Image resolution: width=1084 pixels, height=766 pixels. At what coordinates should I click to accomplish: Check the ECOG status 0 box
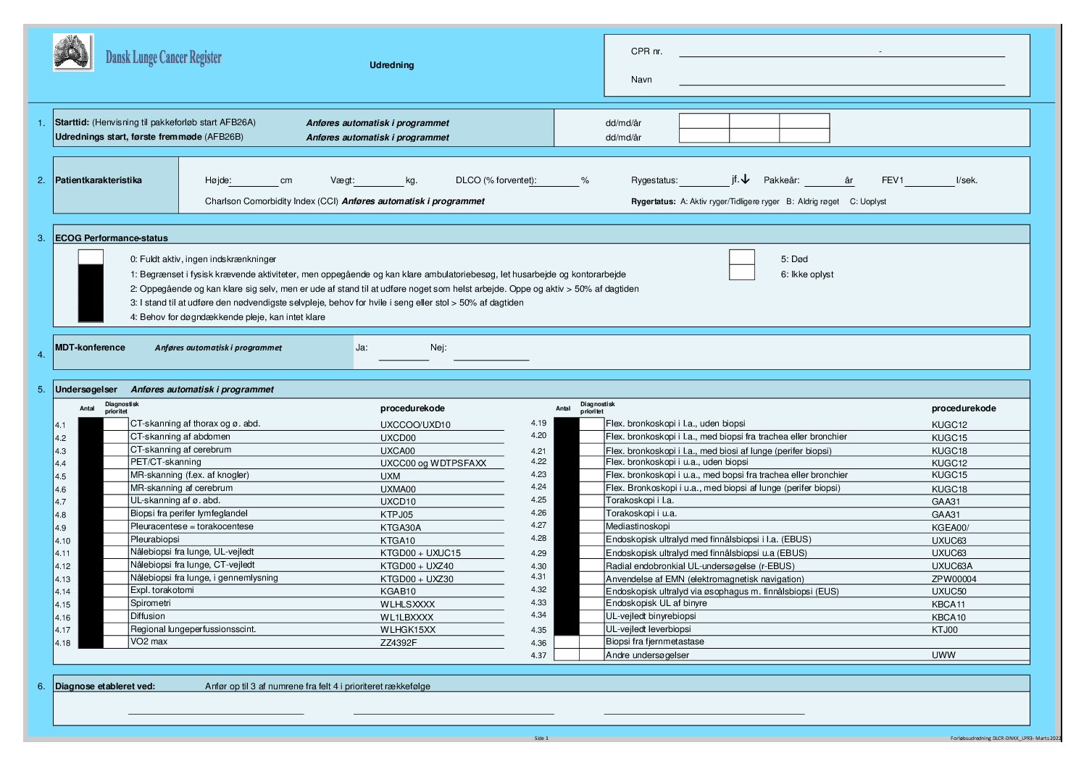91,257
